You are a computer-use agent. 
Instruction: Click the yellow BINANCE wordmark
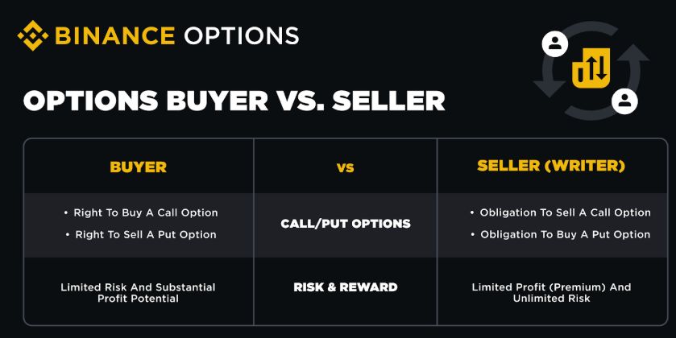click(x=114, y=36)
